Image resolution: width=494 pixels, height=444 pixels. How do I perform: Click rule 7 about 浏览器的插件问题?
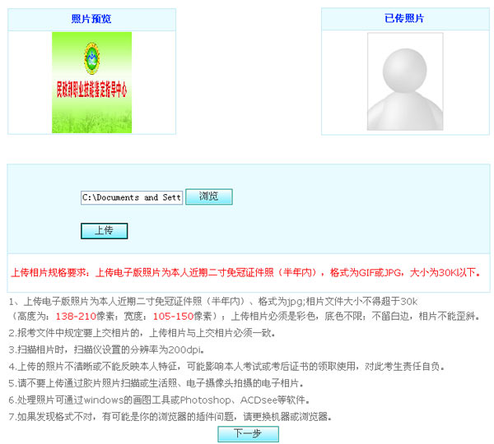click(170, 417)
